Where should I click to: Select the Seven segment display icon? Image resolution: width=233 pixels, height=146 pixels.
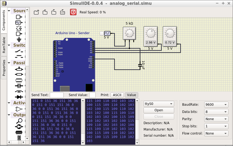(x=19, y=138)
